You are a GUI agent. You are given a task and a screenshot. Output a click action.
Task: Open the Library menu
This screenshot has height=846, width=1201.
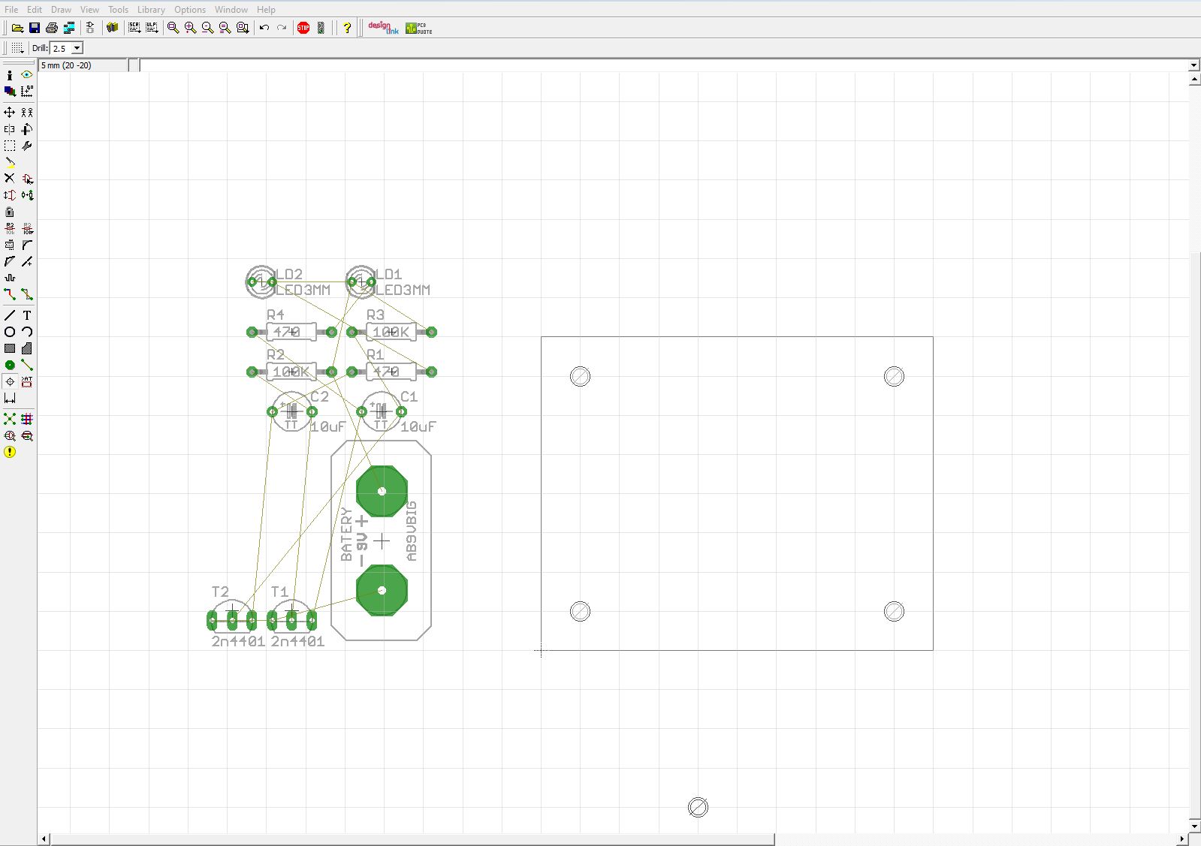click(x=151, y=10)
